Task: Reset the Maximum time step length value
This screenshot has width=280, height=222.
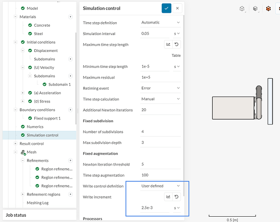Action: click(177, 44)
